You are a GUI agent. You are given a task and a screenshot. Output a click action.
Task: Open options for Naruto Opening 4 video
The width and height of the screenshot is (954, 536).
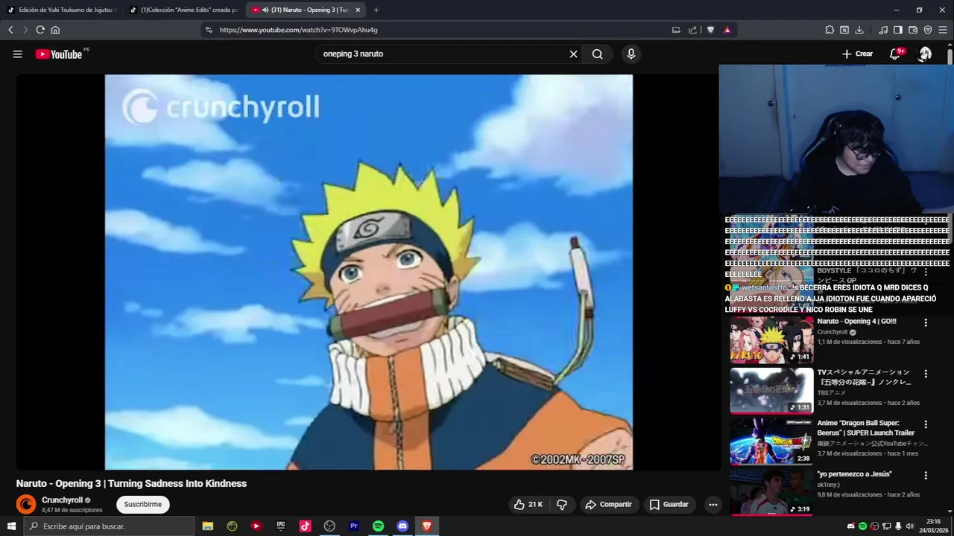[x=926, y=323]
